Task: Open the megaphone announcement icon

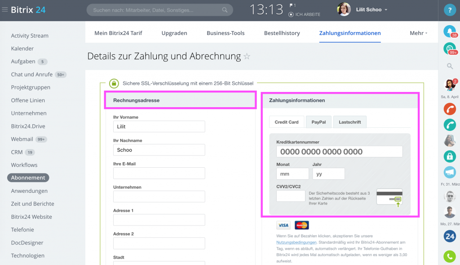Action: (449, 172)
